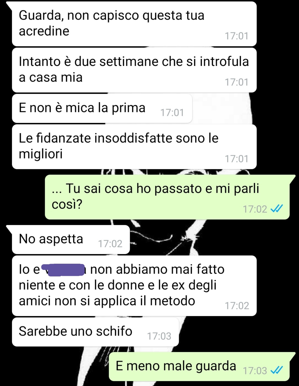Tap the 17:03 timestamp beside 'Sarebbe uno schifo'
The width and height of the screenshot is (299, 386).
click(159, 336)
